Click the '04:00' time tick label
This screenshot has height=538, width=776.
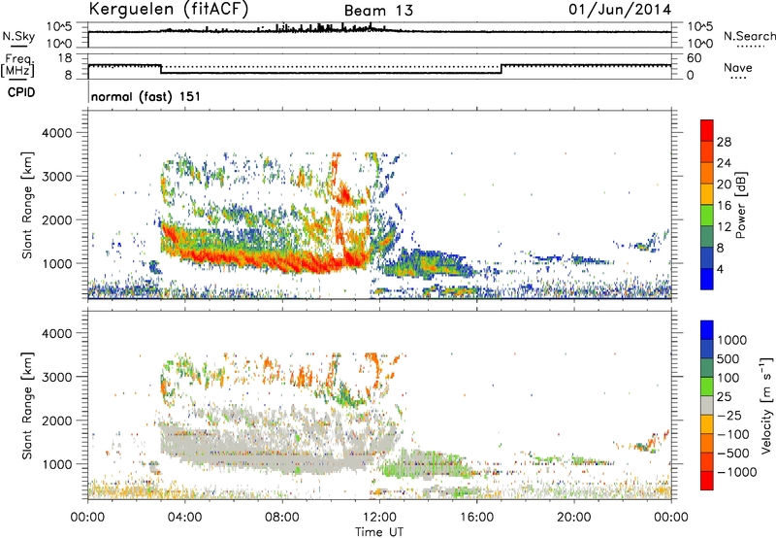point(184,518)
